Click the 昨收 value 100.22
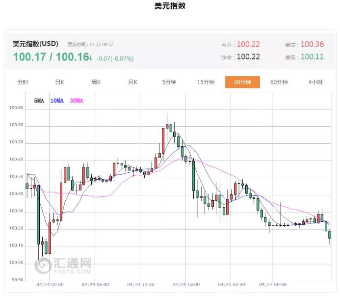The height and width of the screenshot is (296, 340). (248, 57)
